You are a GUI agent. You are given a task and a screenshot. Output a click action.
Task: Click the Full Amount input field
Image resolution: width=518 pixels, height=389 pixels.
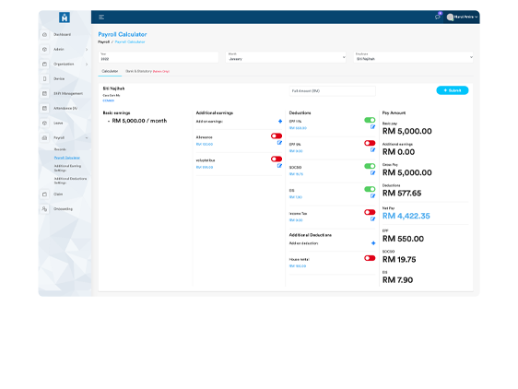pyautogui.click(x=333, y=91)
